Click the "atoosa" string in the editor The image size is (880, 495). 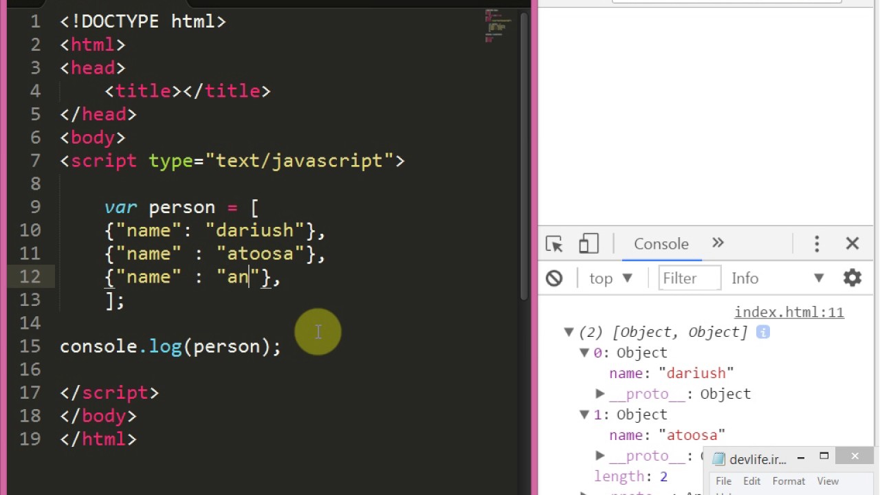(260, 254)
